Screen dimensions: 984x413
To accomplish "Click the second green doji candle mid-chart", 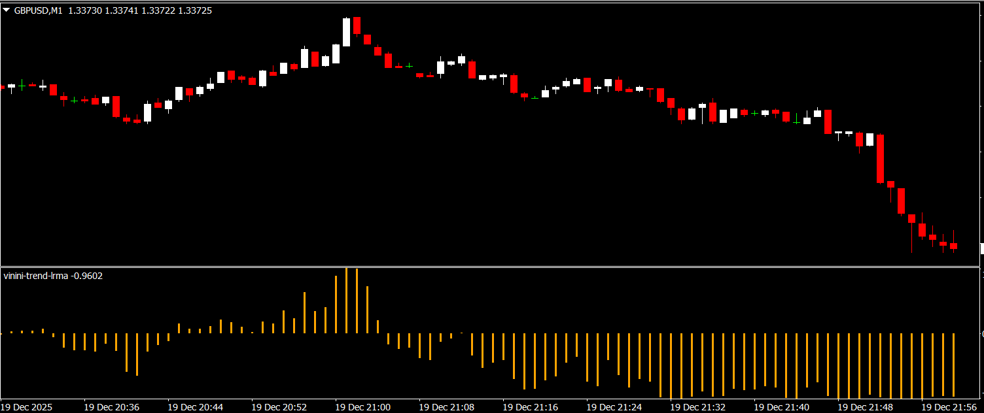I will [535, 97].
